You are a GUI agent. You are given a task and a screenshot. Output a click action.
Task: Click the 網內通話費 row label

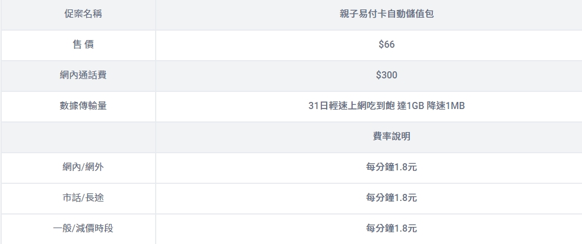83,75
